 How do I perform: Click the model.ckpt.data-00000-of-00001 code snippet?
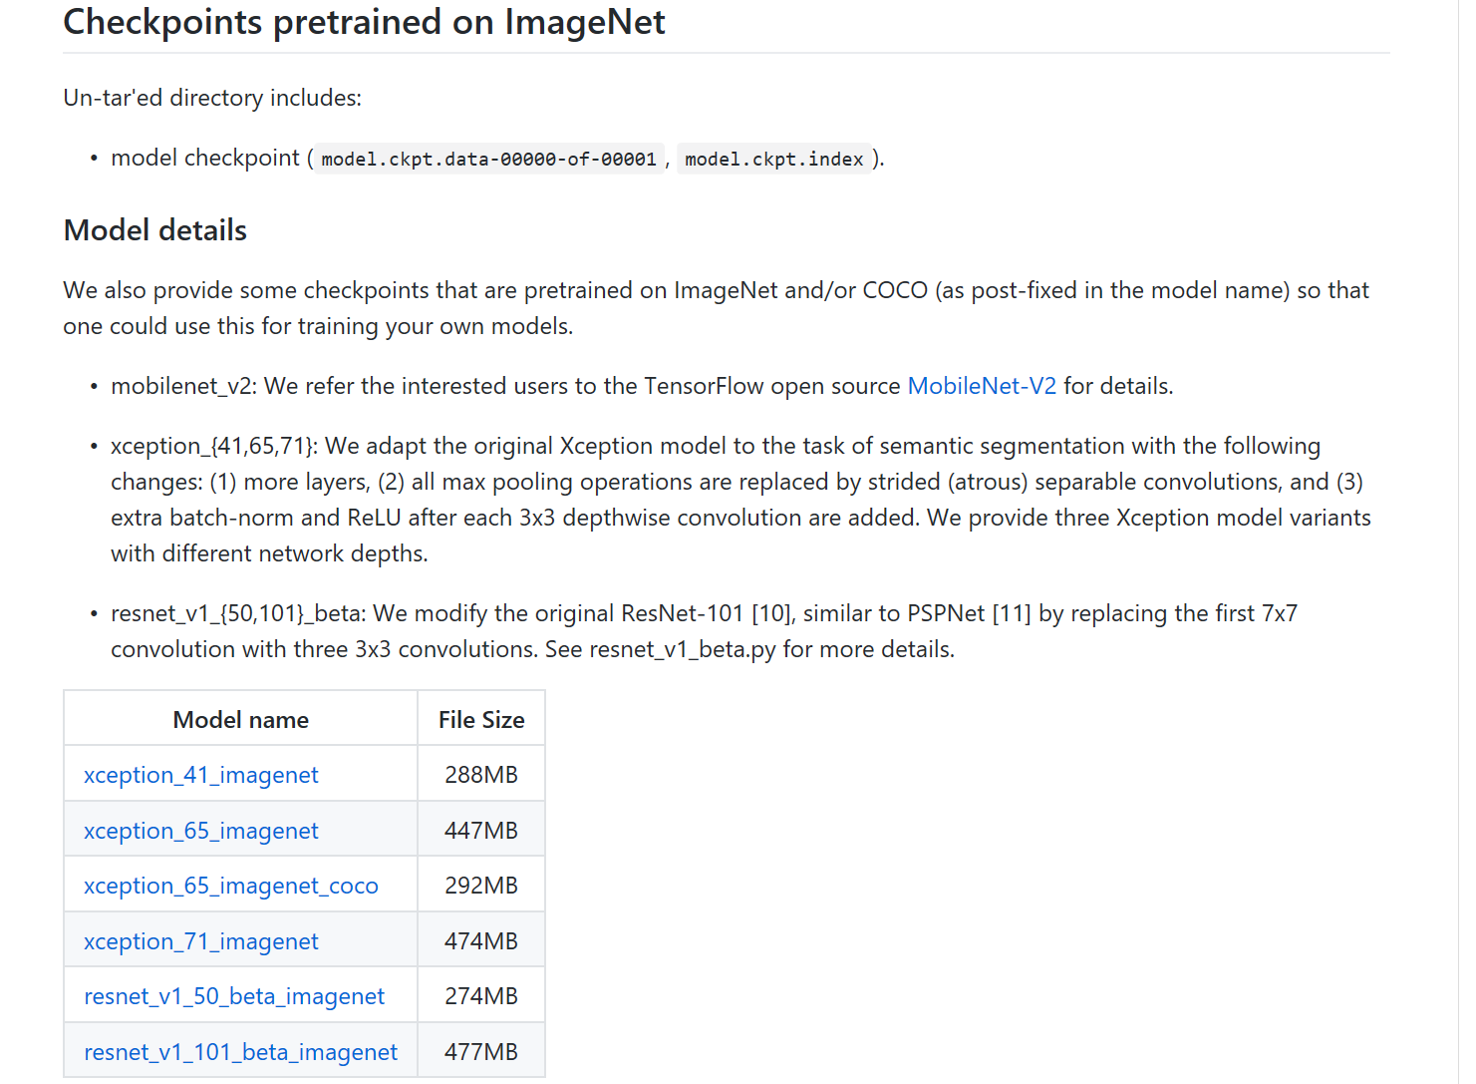[488, 160]
